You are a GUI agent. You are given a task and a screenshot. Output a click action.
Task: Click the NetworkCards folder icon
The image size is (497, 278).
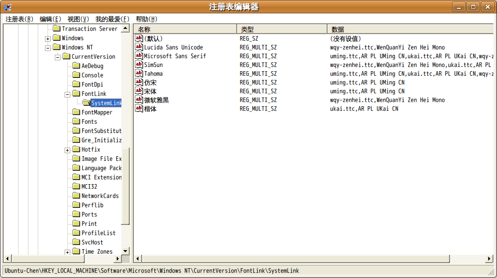76,195
